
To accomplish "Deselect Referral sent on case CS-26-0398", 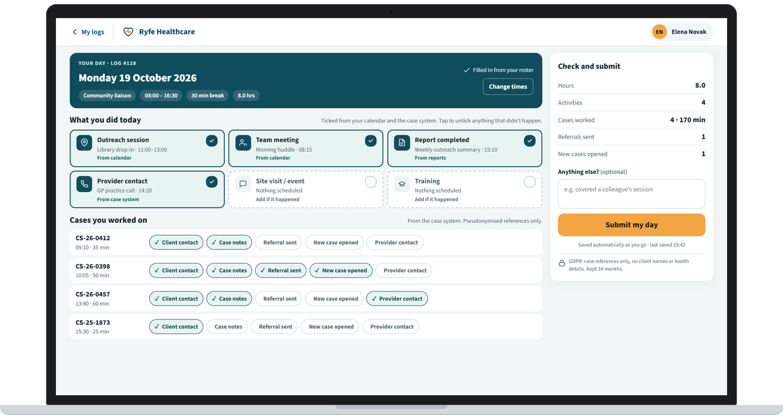I will click(281, 271).
